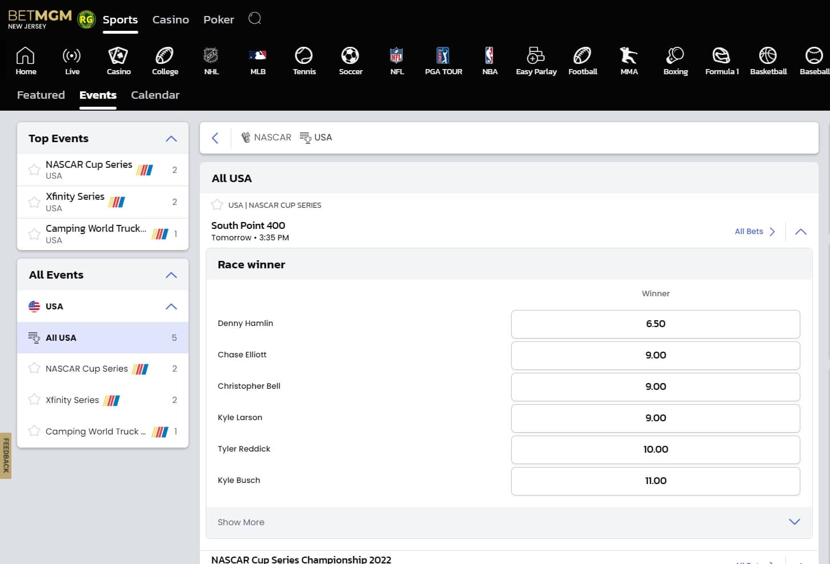Star the USA | NASCAR CUP SERIES league
This screenshot has width=830, height=564.
(217, 204)
